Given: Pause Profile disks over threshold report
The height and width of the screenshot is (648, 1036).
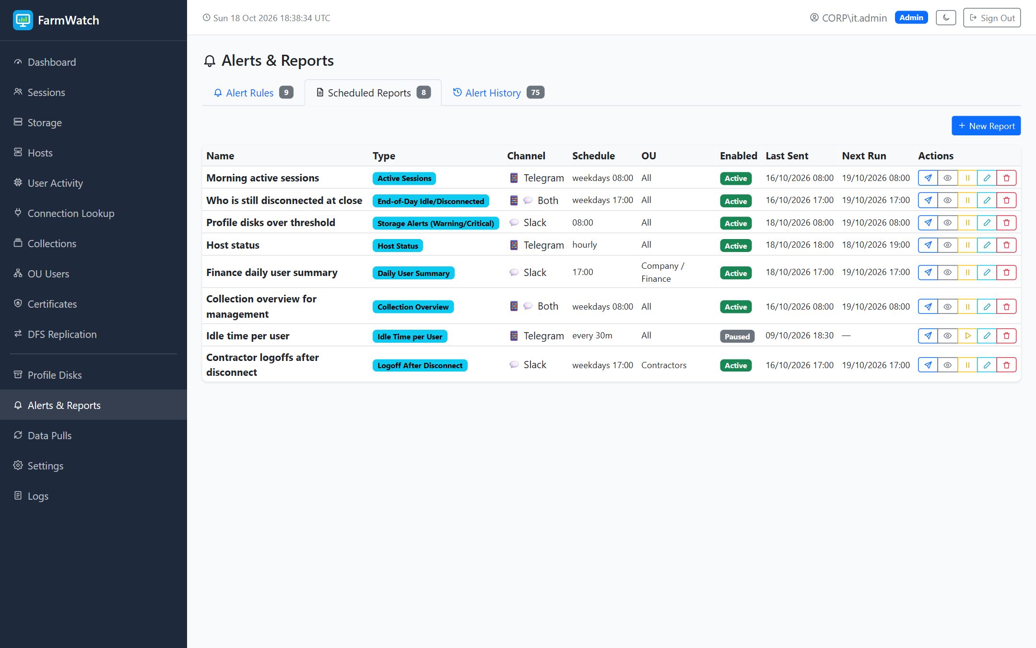Looking at the screenshot, I should [967, 223].
